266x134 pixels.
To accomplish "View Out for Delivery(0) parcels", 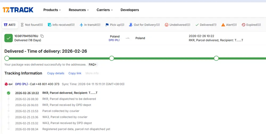I will click(144, 25).
